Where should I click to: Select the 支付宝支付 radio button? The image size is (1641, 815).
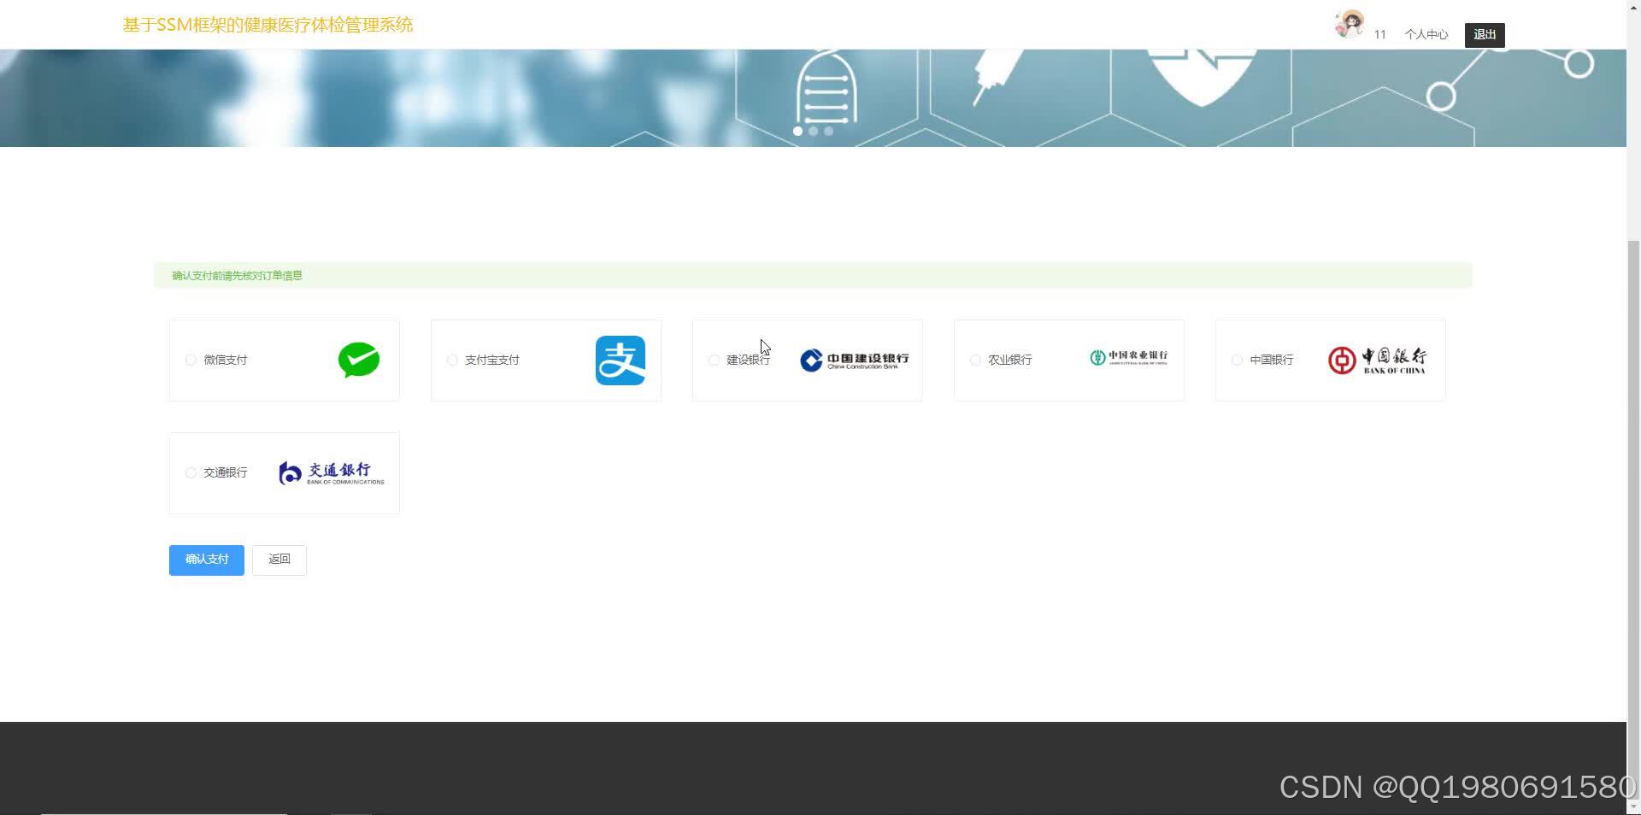click(x=452, y=361)
